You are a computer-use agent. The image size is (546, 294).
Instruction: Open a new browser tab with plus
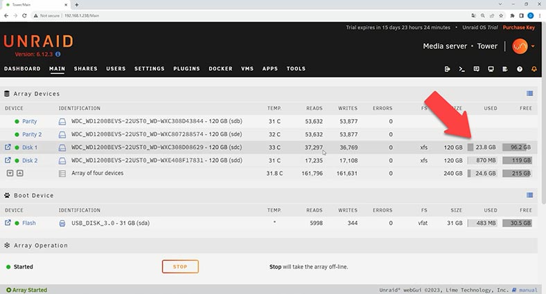coord(77,5)
